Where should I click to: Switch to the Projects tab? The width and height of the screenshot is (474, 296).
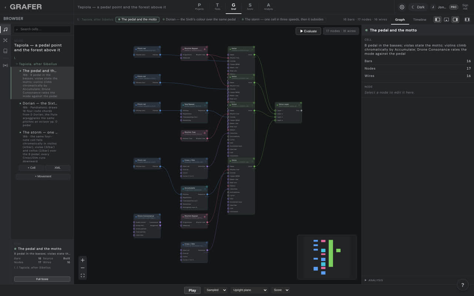pos(199,7)
